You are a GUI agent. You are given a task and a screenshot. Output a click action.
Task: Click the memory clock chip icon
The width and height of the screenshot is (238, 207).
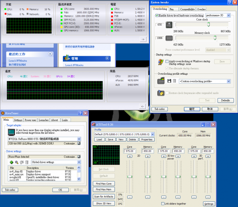(169, 38)
